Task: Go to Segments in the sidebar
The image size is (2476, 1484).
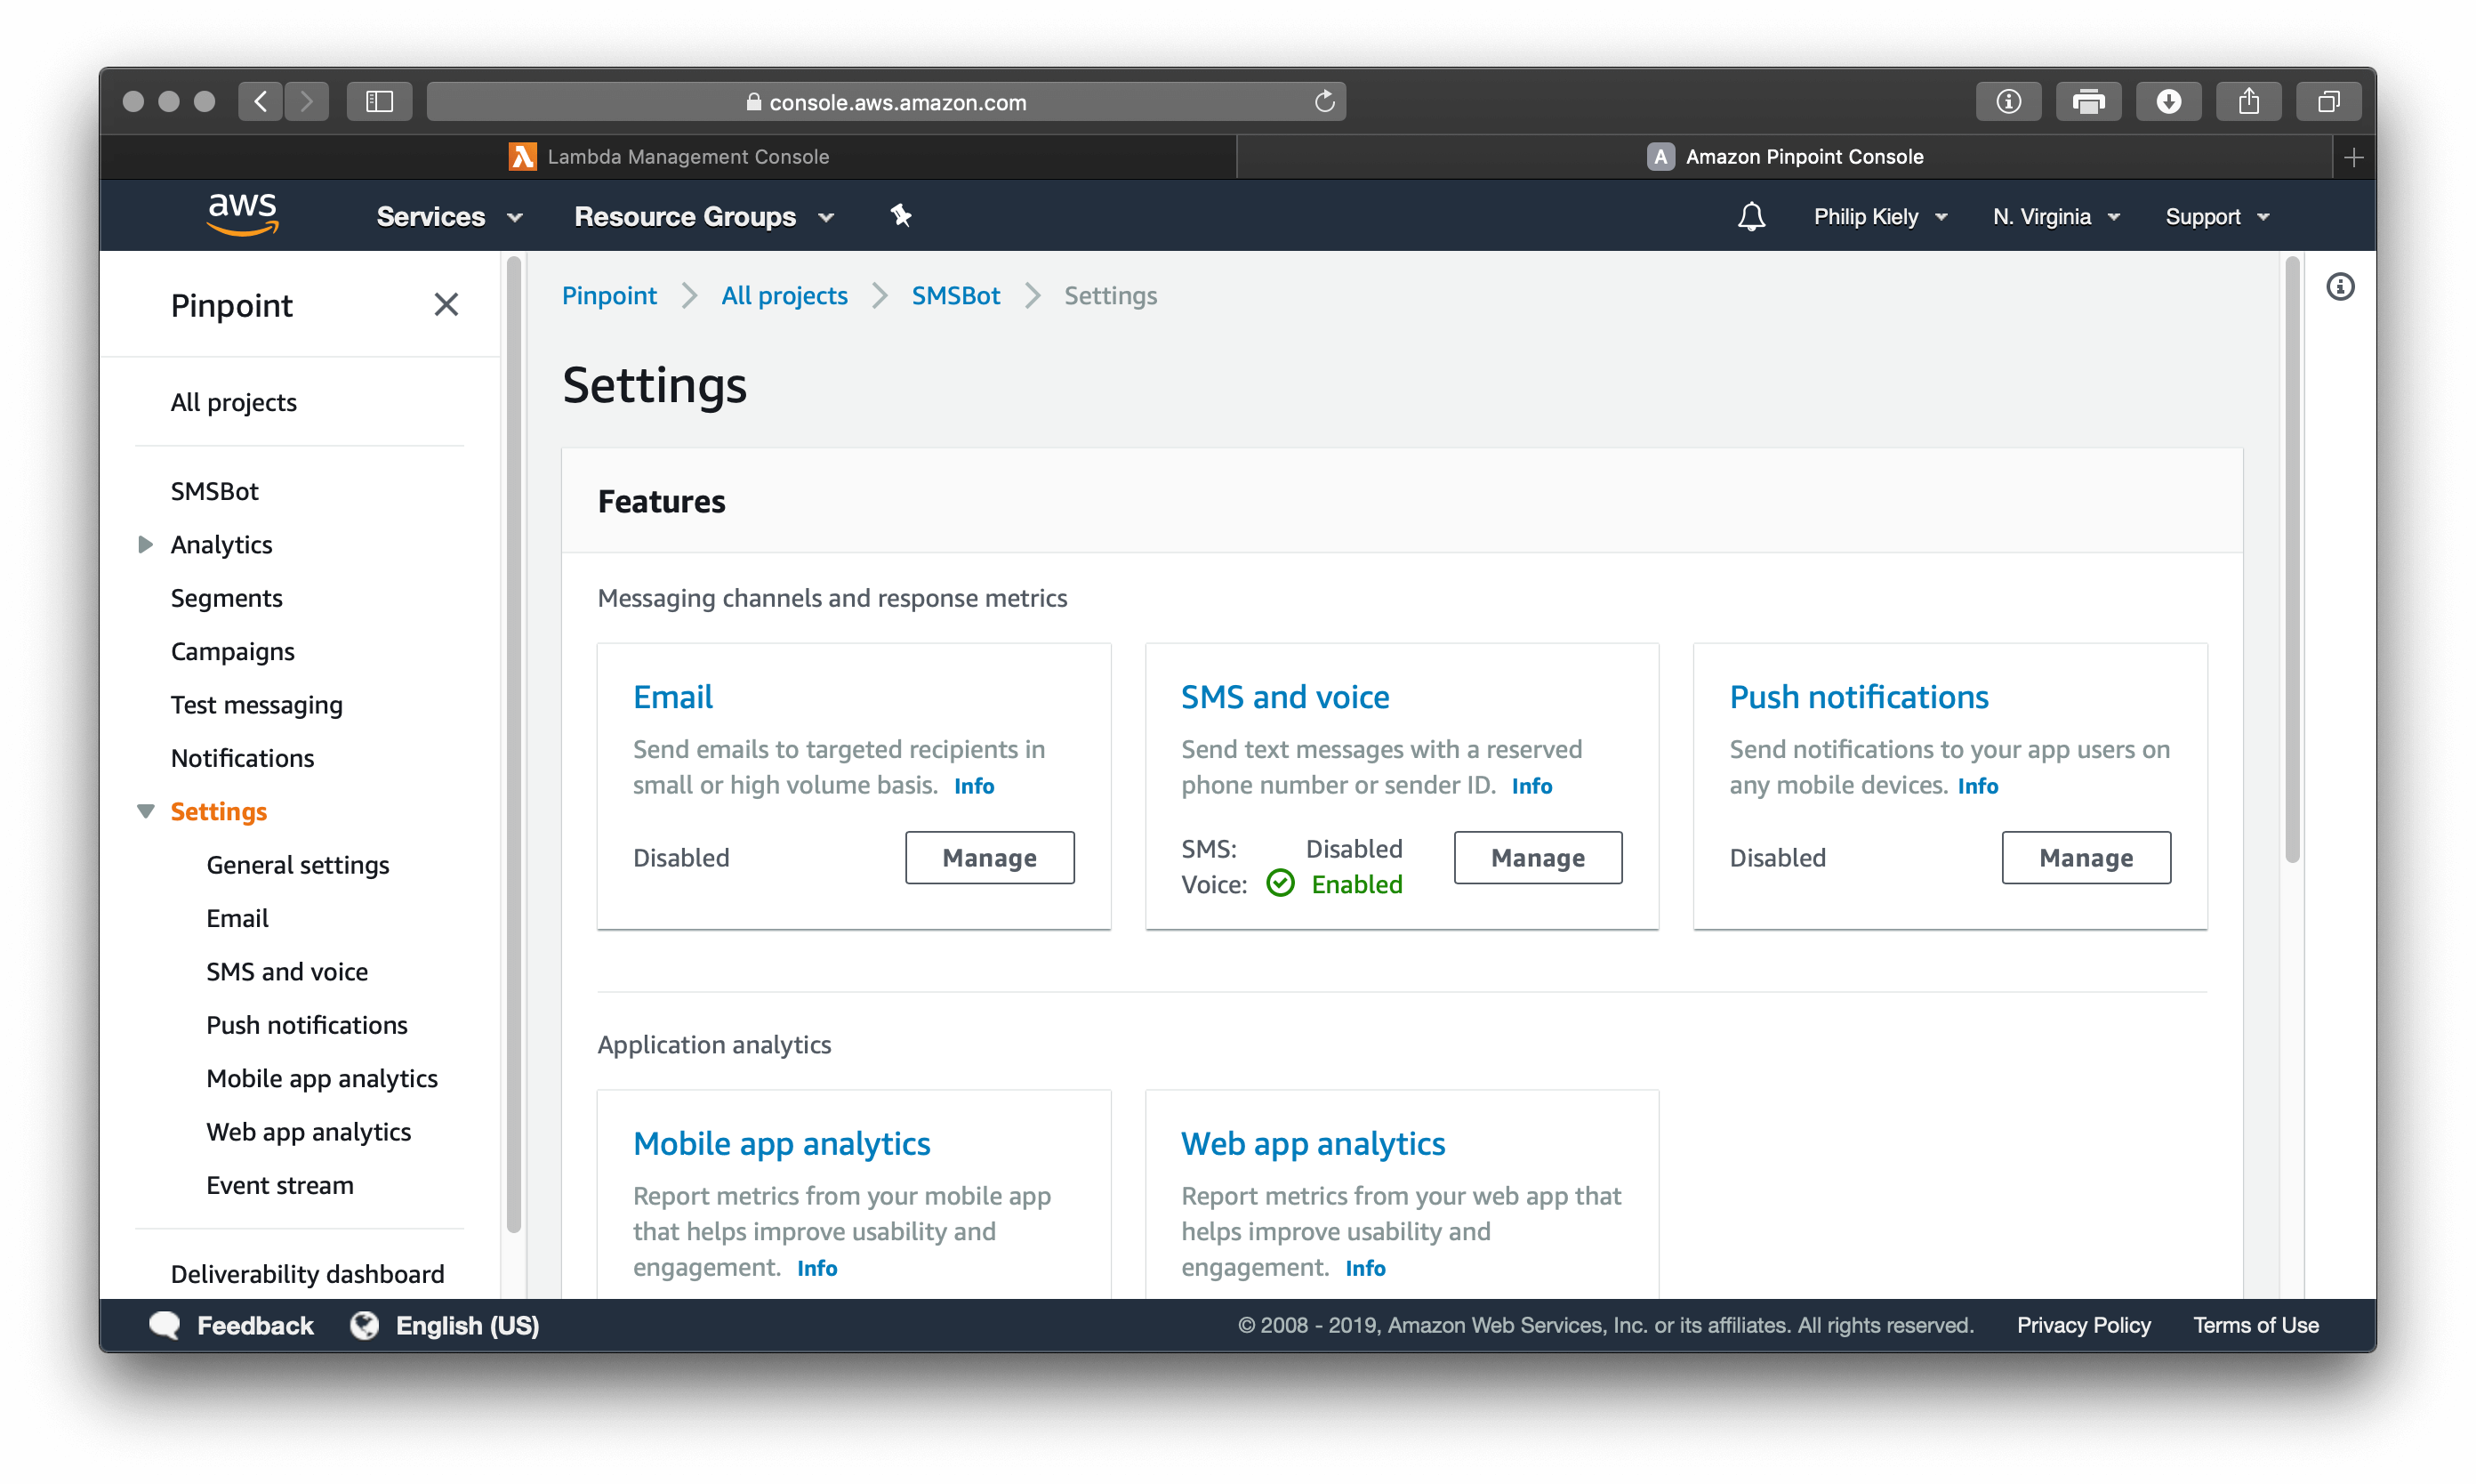Action: [226, 598]
